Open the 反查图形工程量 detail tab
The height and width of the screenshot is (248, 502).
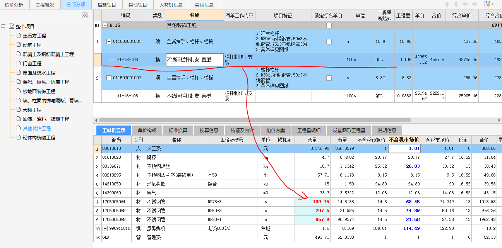[x=349, y=130]
